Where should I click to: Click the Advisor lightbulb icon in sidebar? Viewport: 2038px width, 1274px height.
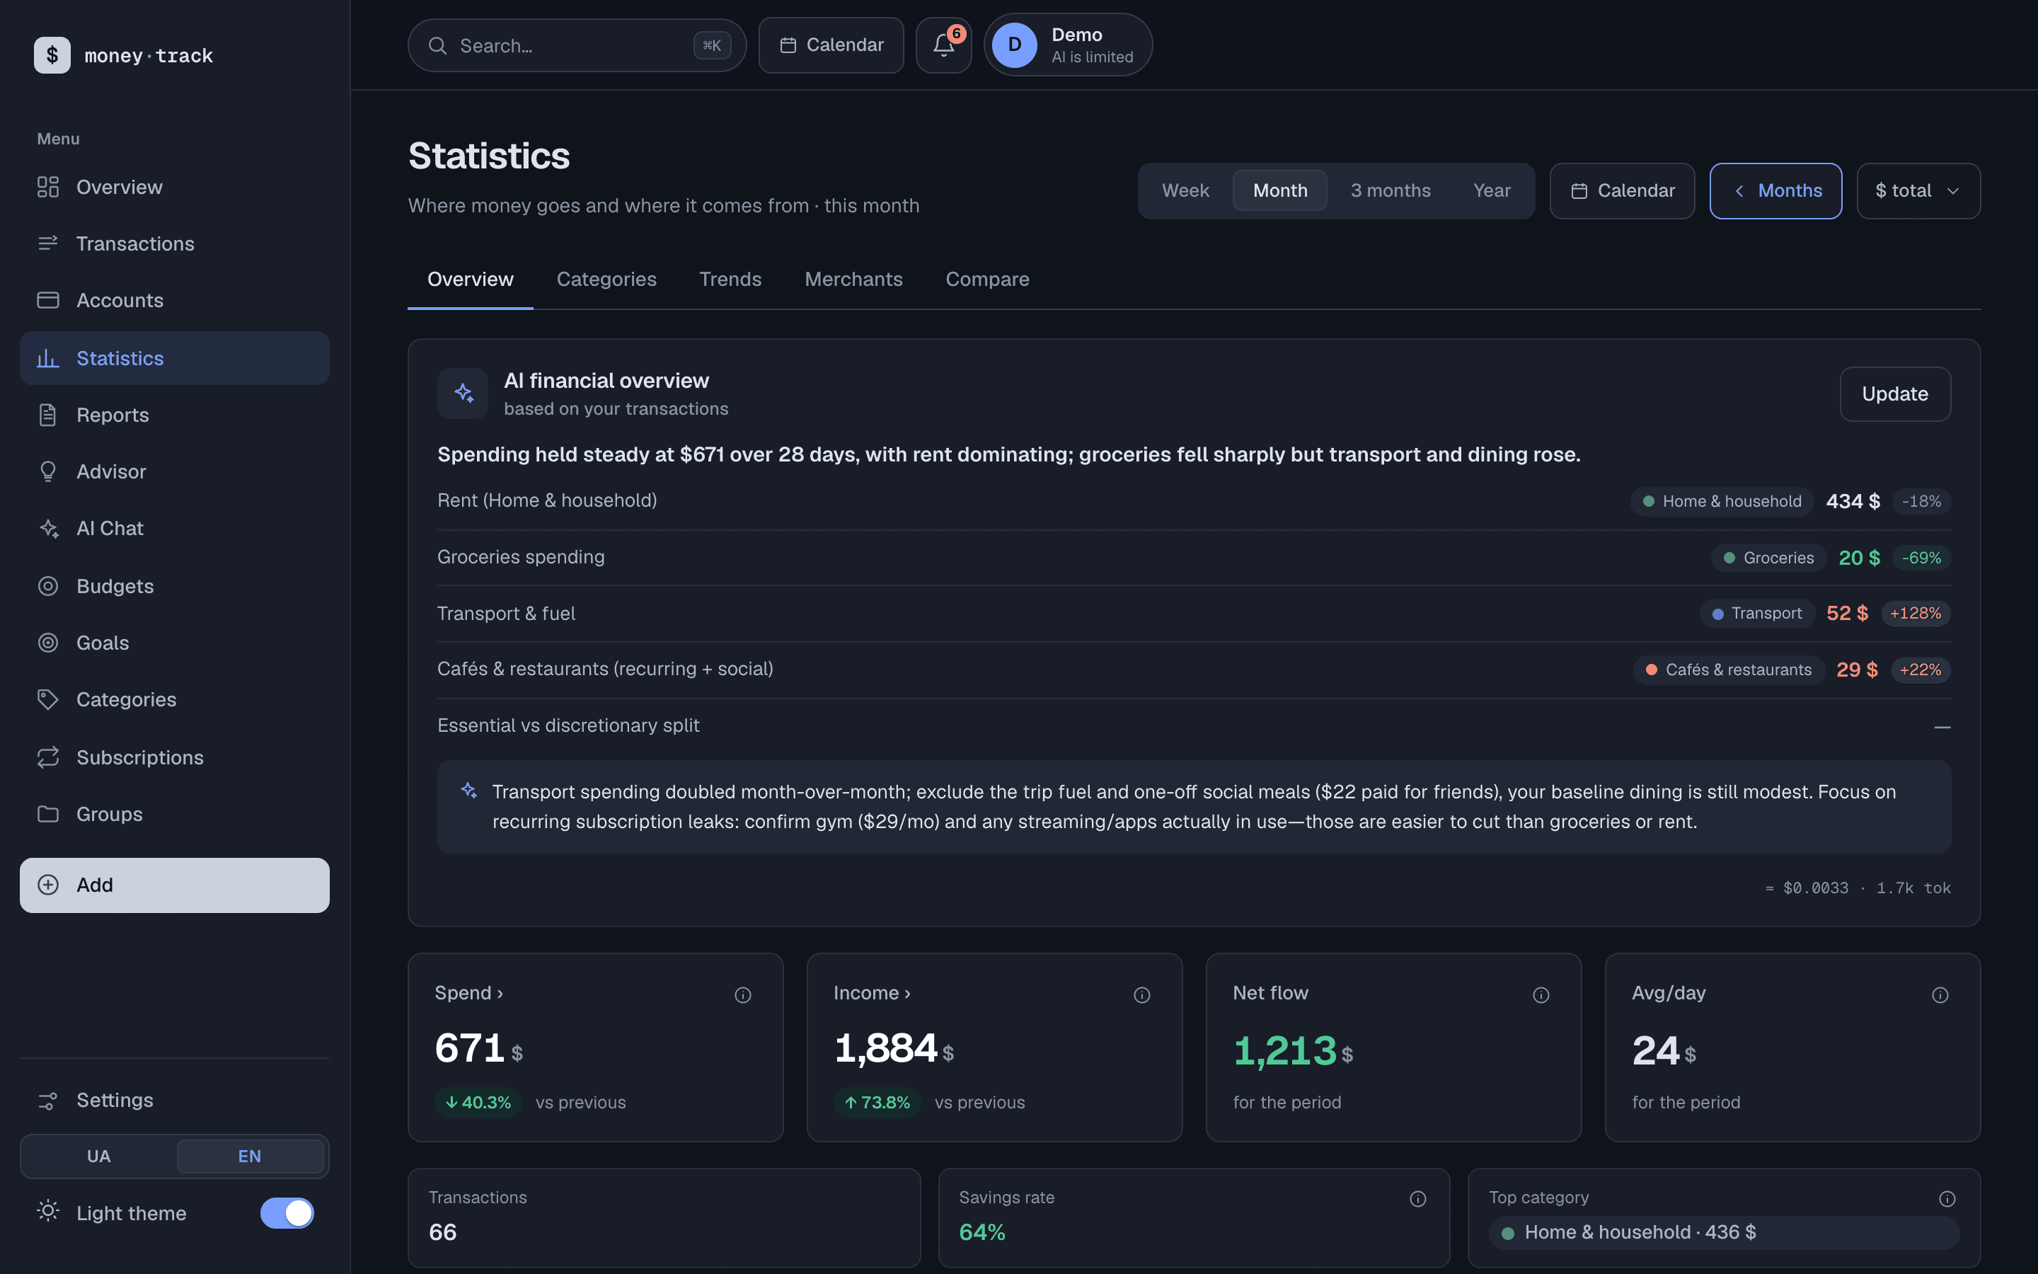point(48,472)
